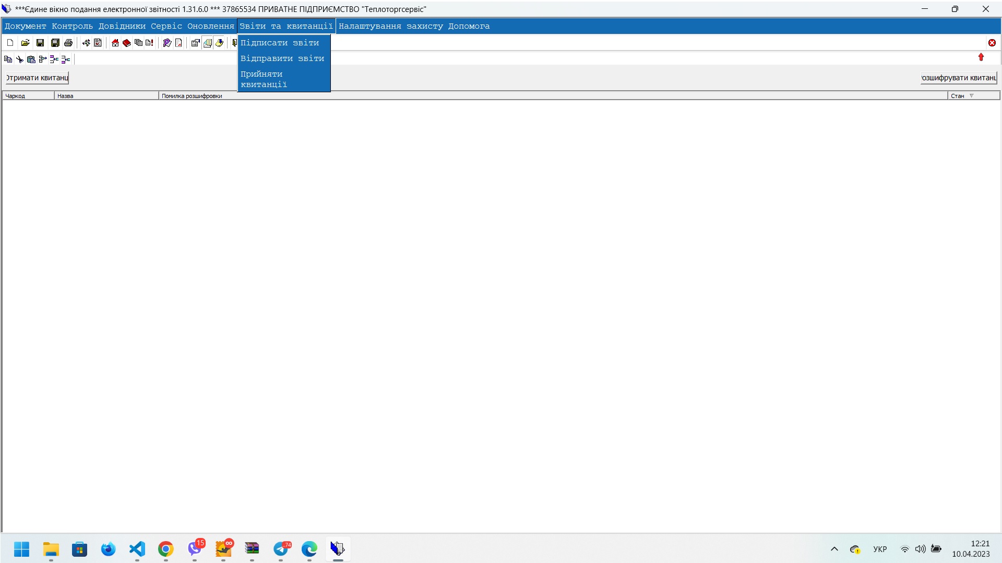Click the printer icon in toolbar
The width and height of the screenshot is (1002, 563).
point(68,43)
